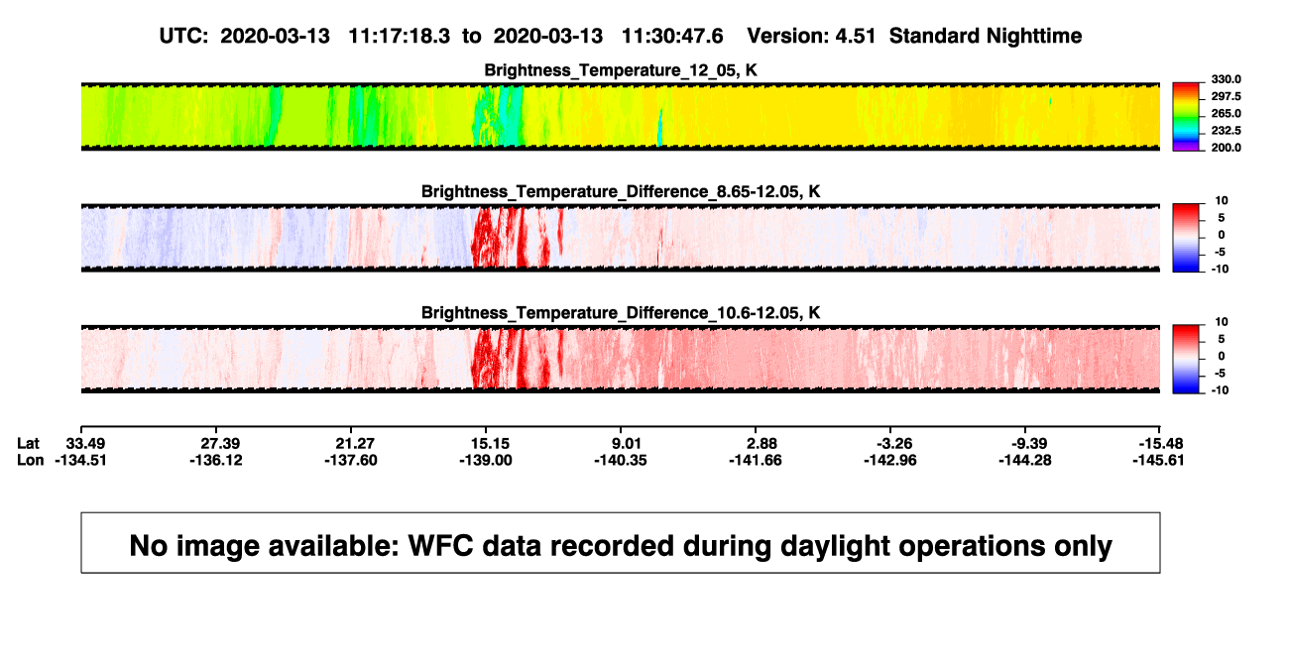Click the 10.6-12.05 blue-red colorbar

tap(1187, 359)
